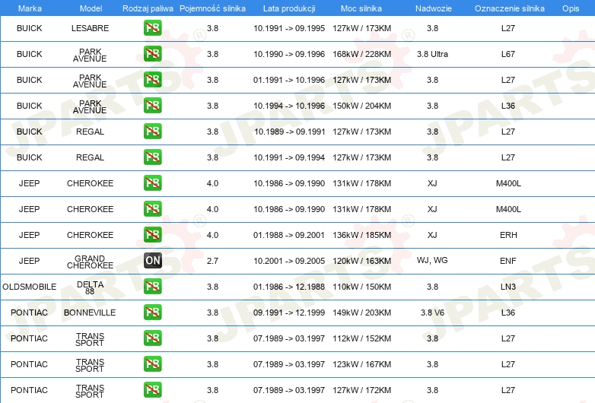
Task: Click the 01.1986 -> 12.1988 date cell
Action: [x=289, y=287]
